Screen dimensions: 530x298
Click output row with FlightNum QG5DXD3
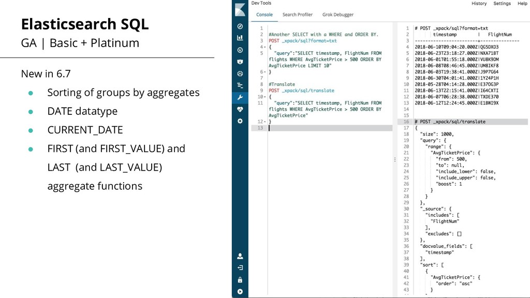point(457,47)
